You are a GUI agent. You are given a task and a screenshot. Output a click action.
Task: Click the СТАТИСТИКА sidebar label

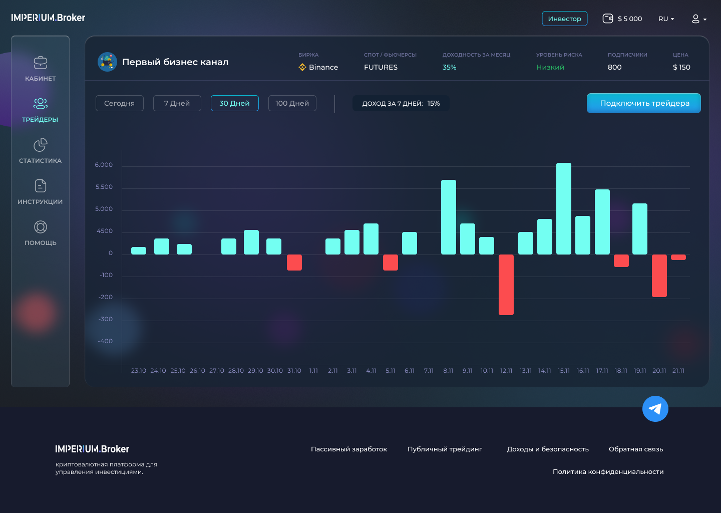pyautogui.click(x=41, y=161)
